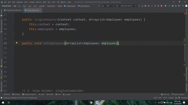Open the Emulator side panel button
The width and height of the screenshot is (188, 105).
tap(187, 87)
